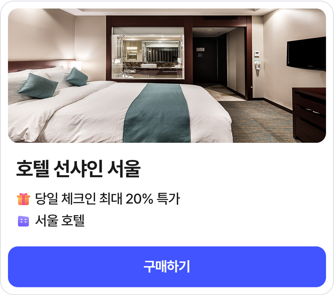Click the dark wooden dresser in the photo
This screenshot has width=334, height=295.
coord(309,114)
